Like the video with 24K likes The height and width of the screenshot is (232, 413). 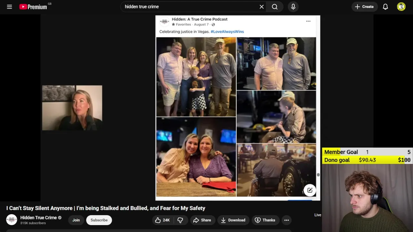(162, 220)
